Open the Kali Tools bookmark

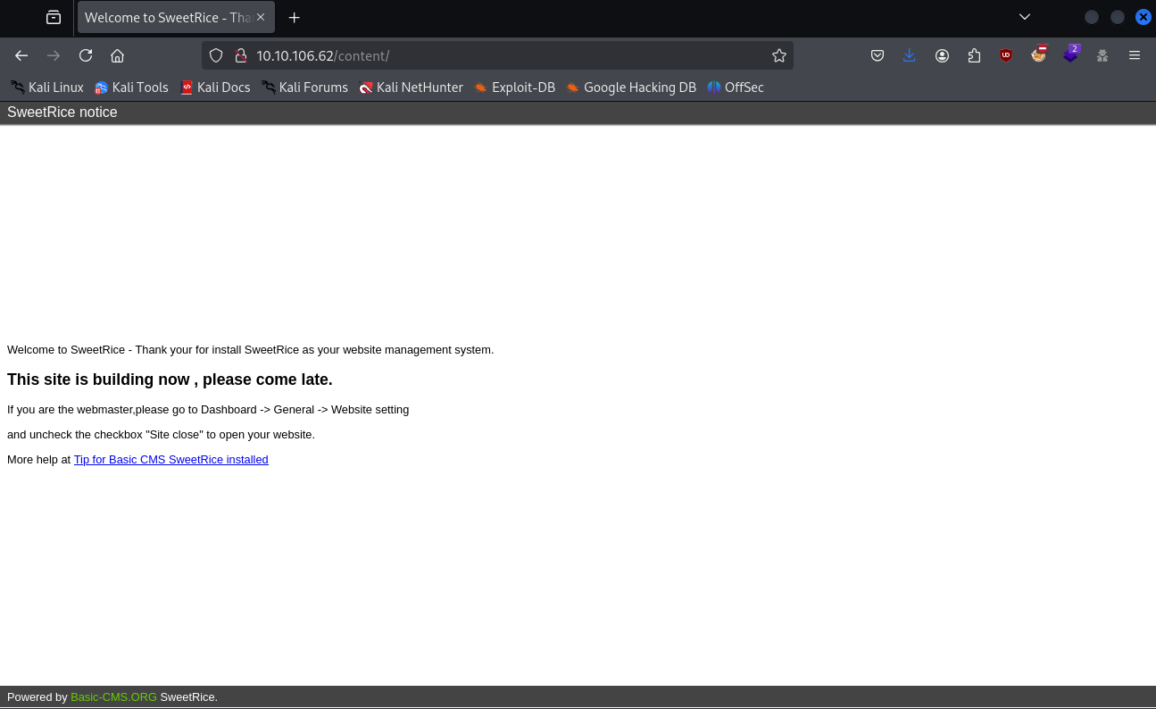pos(131,88)
